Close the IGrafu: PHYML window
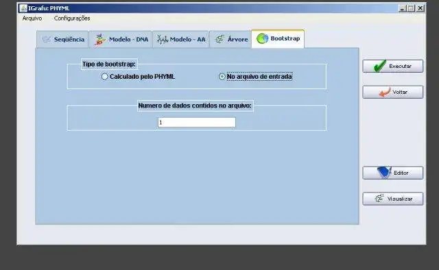 coord(420,8)
